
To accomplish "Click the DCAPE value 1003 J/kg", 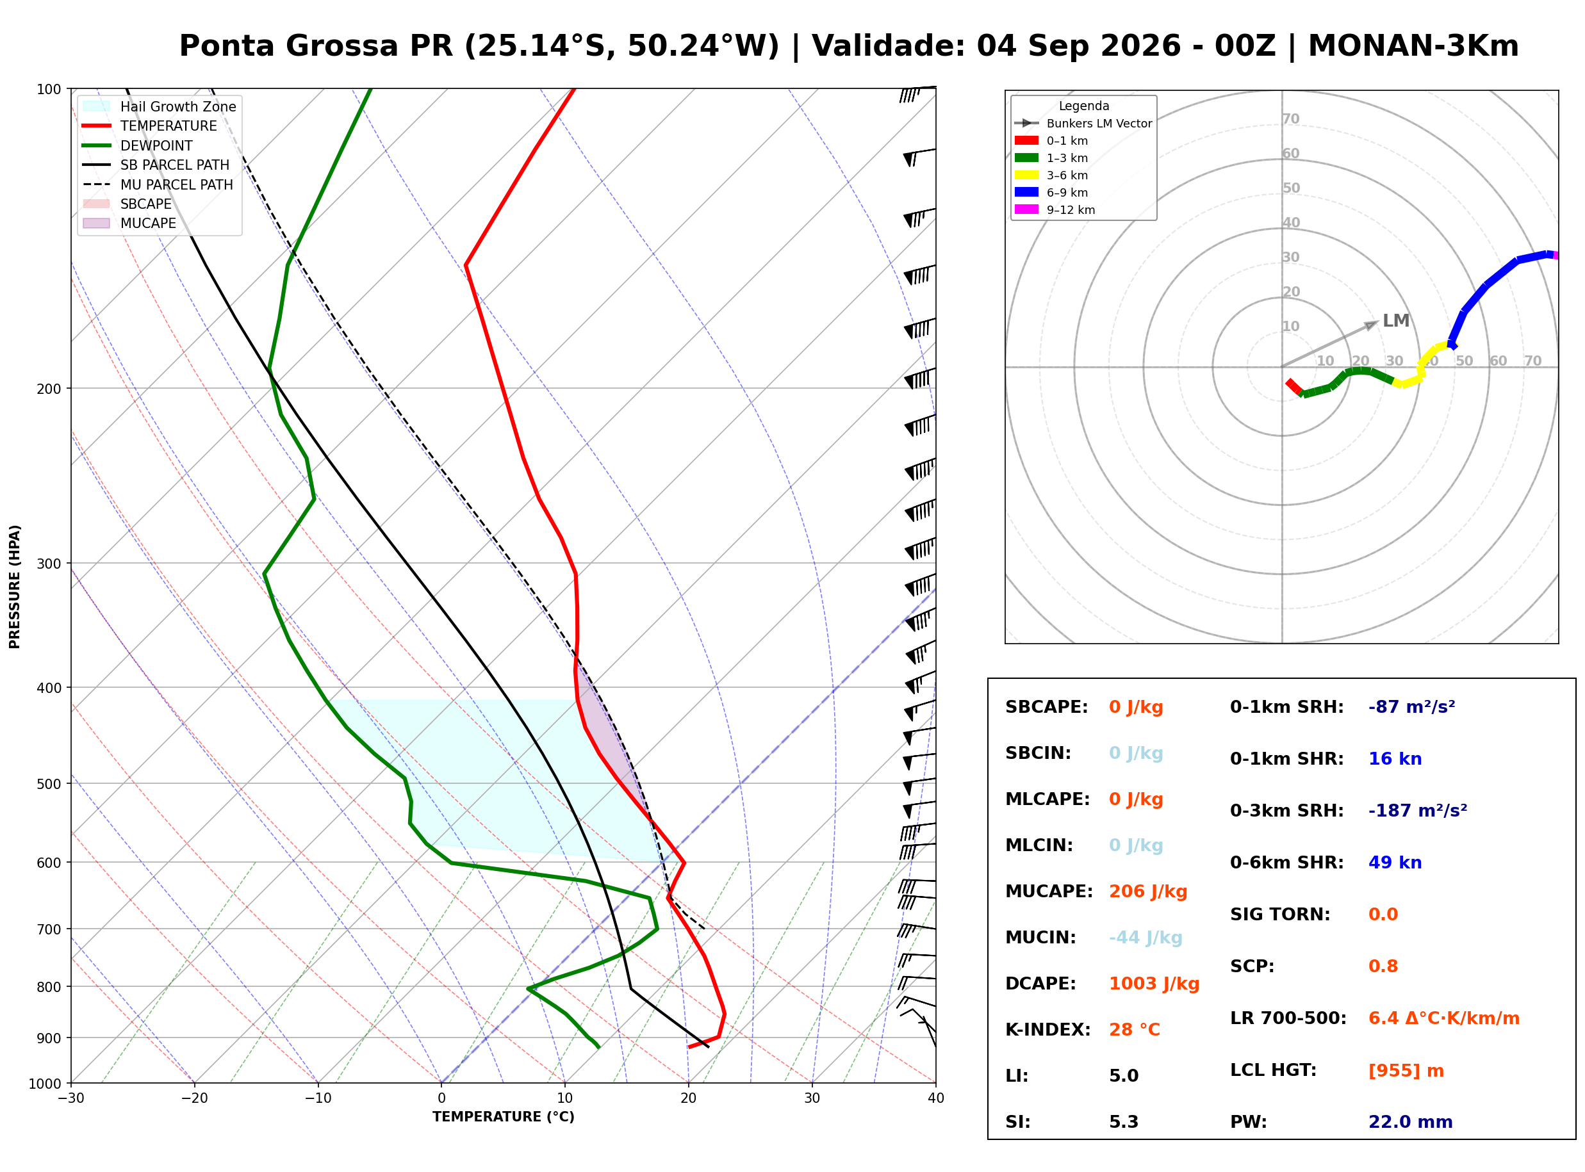I will coord(1154,984).
